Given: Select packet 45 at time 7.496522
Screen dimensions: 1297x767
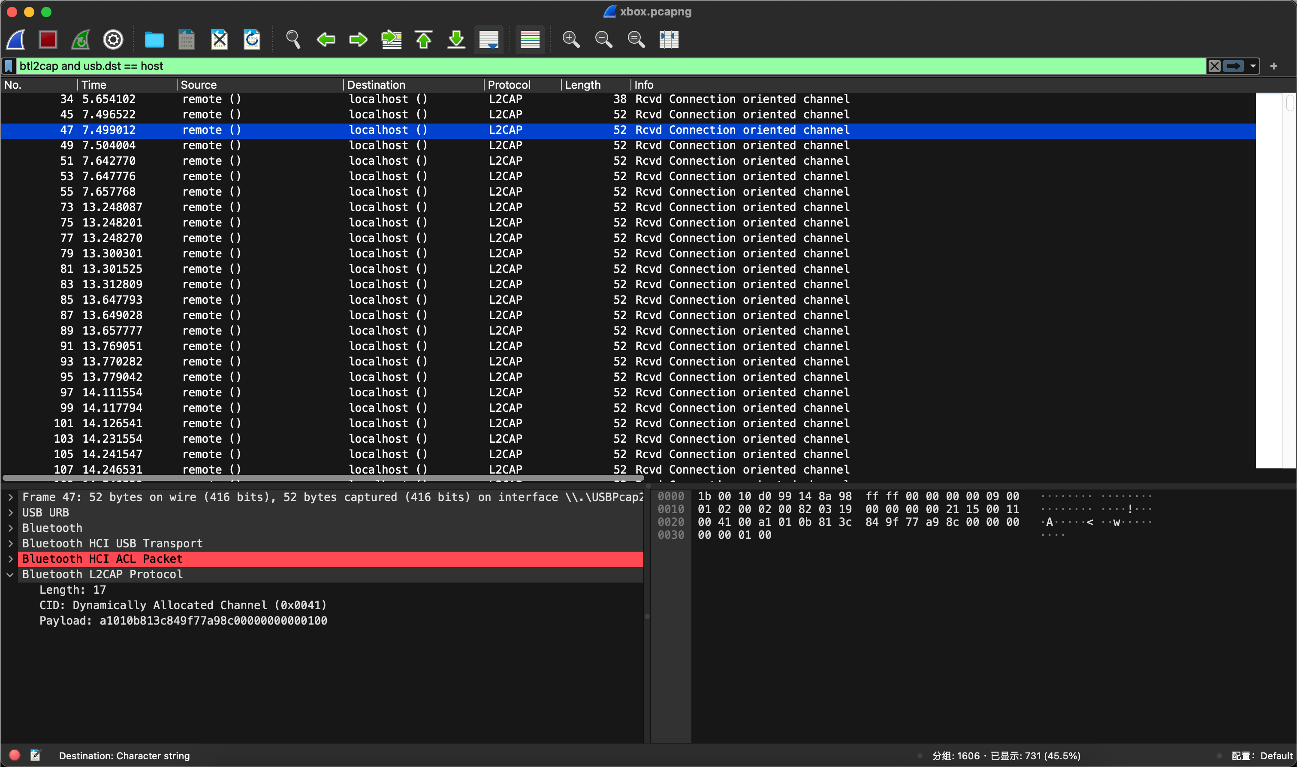Looking at the screenshot, I should [x=628, y=115].
